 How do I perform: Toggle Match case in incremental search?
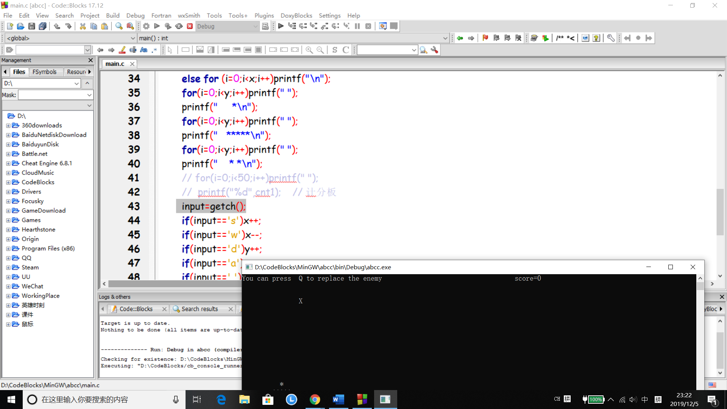pyautogui.click(x=144, y=50)
